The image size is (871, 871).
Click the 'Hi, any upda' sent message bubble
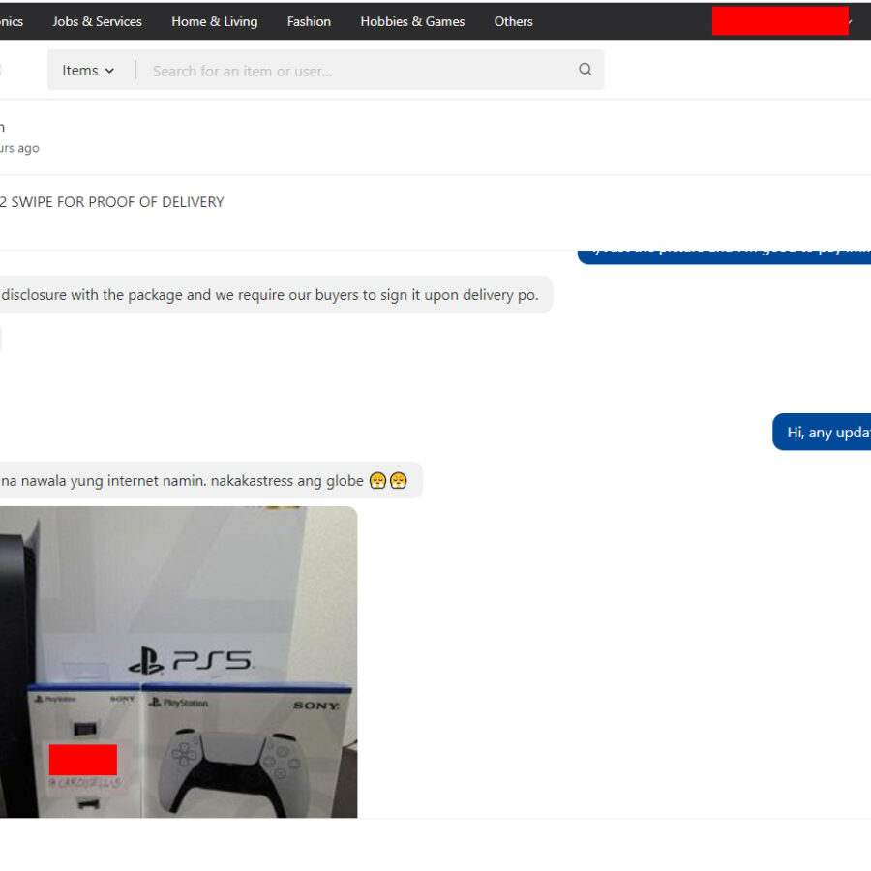pyautogui.click(x=822, y=433)
